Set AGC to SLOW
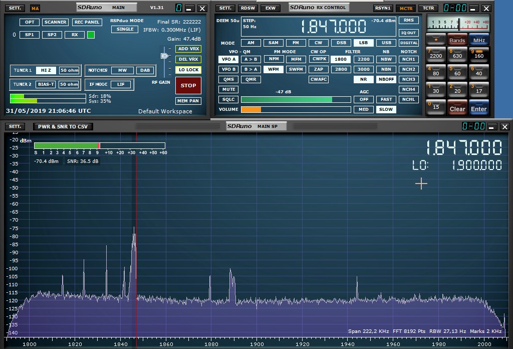 386,109
